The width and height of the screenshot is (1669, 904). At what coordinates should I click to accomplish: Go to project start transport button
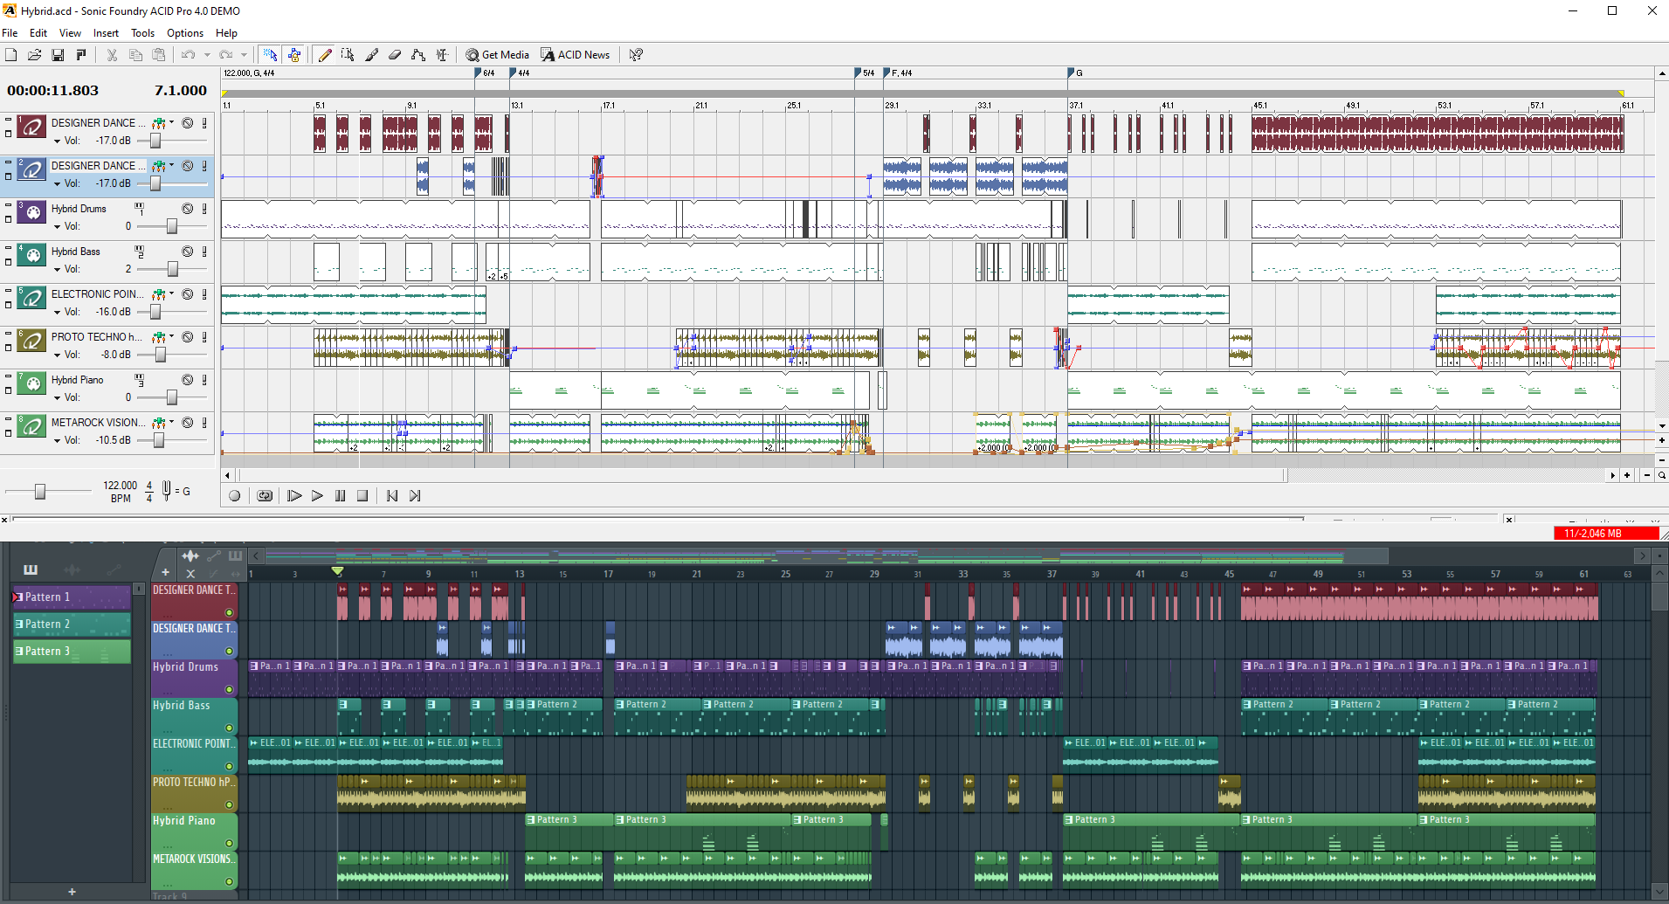click(x=392, y=496)
